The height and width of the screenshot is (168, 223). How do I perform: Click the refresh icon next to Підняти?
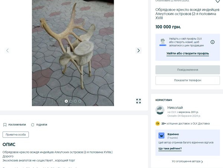tap(33, 125)
